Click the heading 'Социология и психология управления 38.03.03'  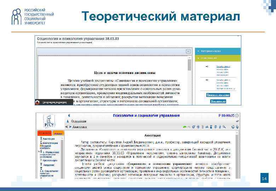tap(78, 39)
